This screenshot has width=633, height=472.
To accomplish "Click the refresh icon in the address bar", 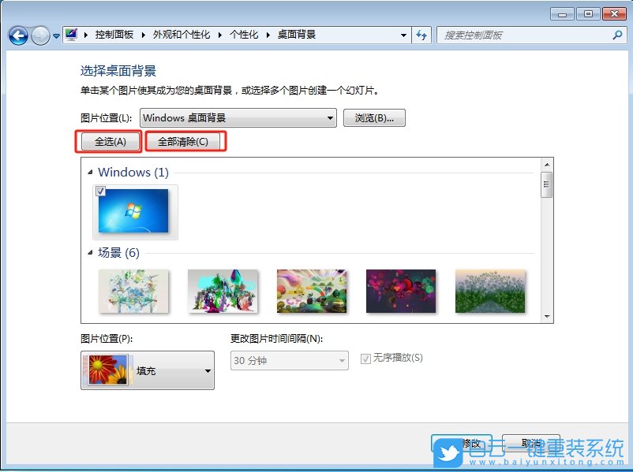I will [x=421, y=35].
